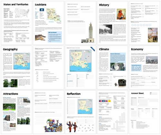Open the Attractions page thumbnail

point(17,112)
